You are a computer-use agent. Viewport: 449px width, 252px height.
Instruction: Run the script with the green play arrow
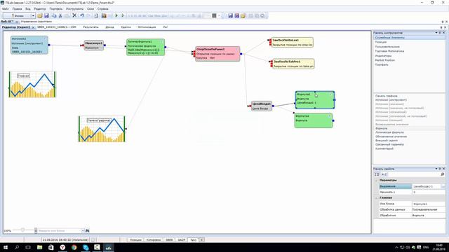pos(116,15)
